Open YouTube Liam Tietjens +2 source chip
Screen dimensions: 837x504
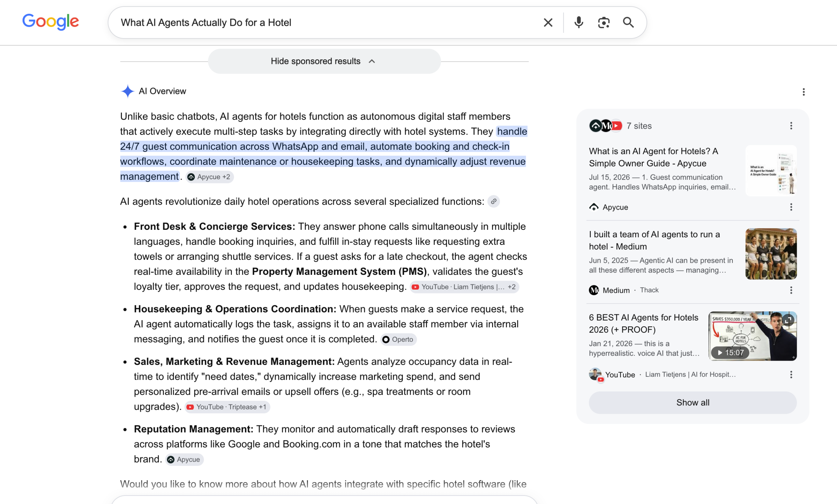464,287
